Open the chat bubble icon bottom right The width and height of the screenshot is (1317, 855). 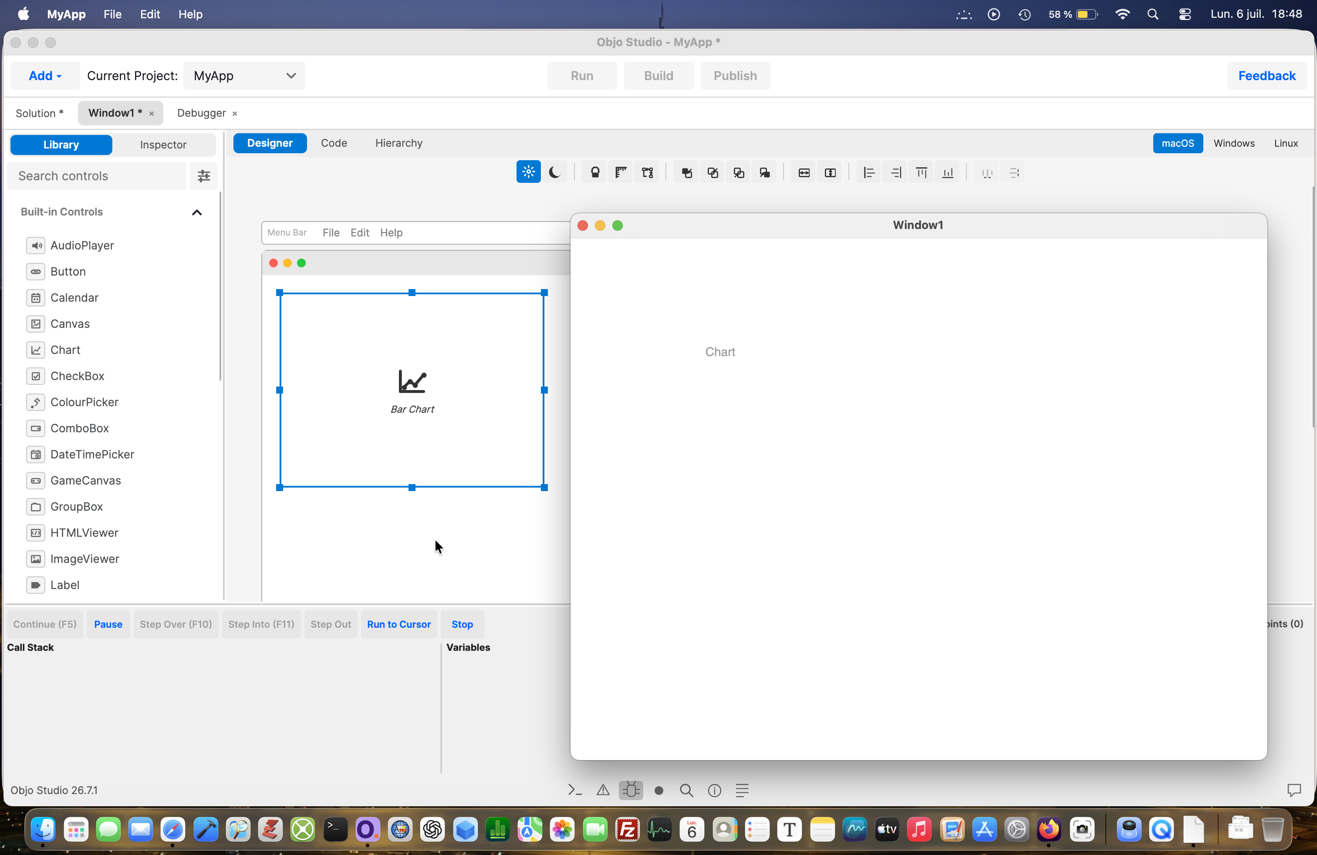(x=1294, y=790)
